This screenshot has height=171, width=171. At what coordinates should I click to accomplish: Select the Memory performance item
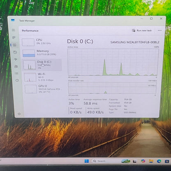click(42, 53)
